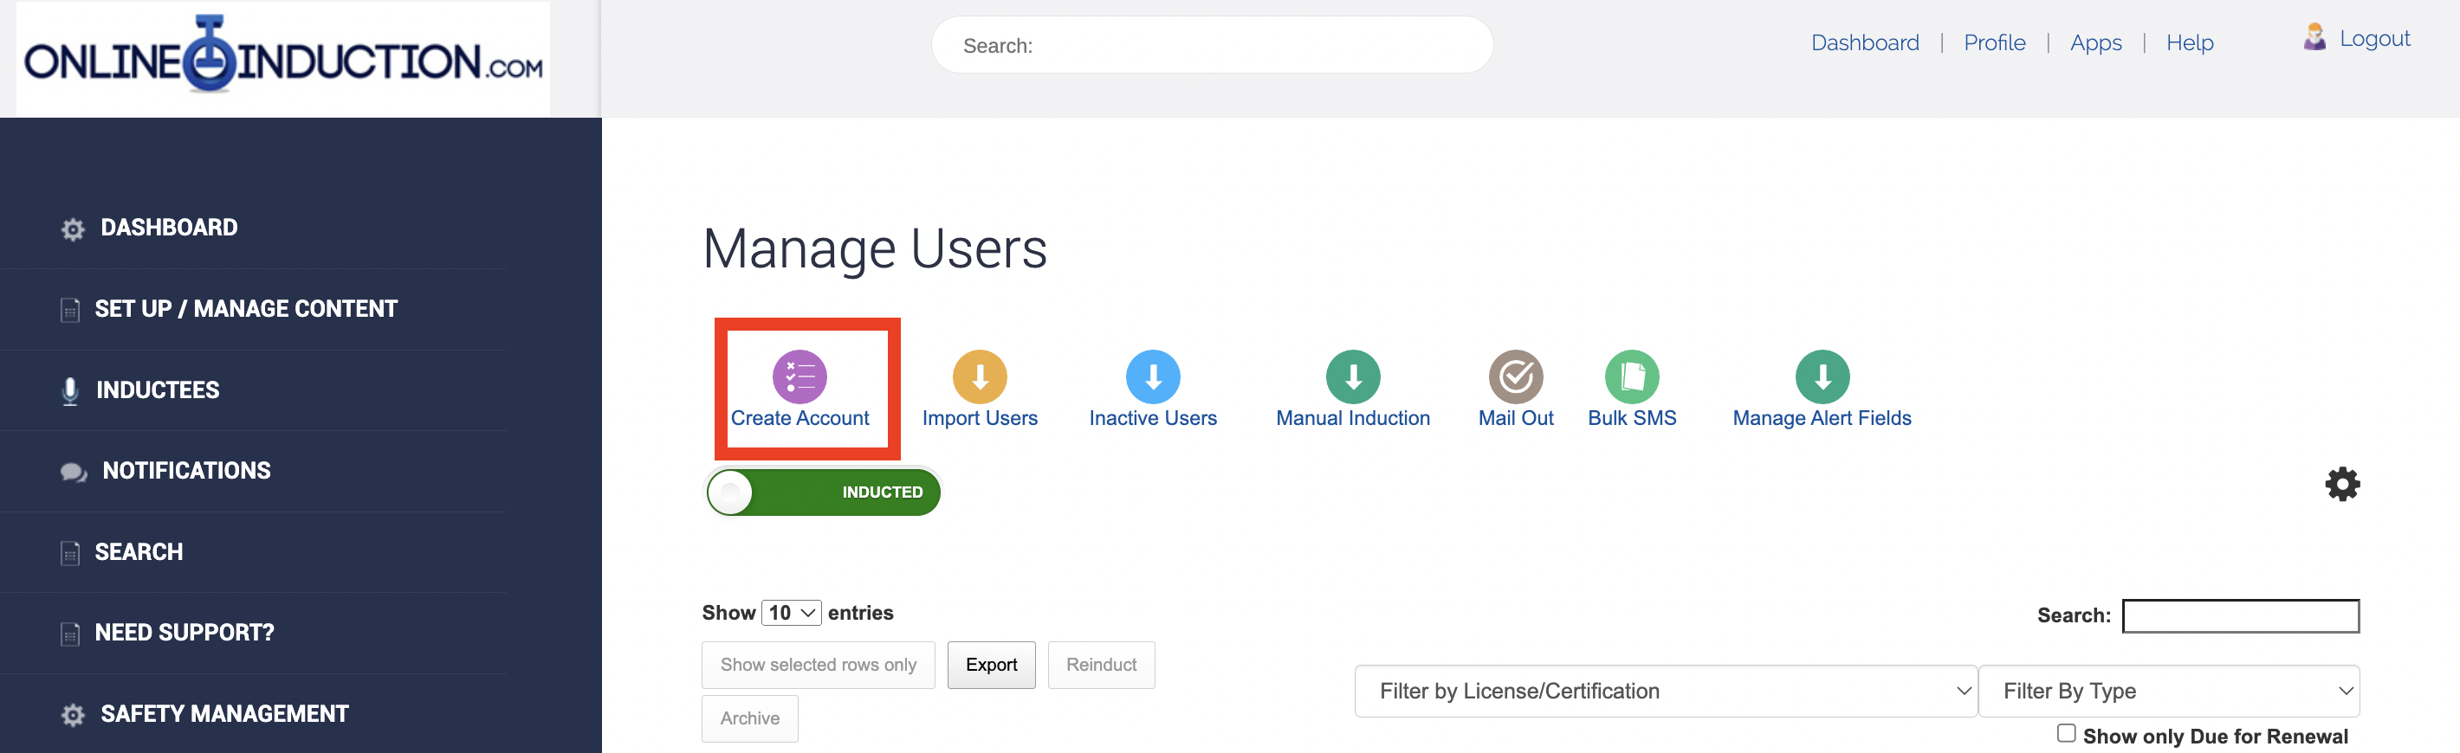Click the purple Create Account icon
This screenshot has width=2460, height=753.
(x=799, y=376)
